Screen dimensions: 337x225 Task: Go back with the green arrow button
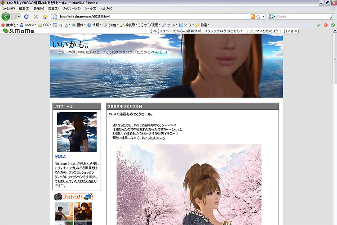(x=6, y=17)
